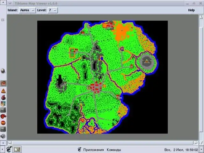Click the horizontal scrollbar right arrow
The width and height of the screenshot is (204, 153).
click(195, 143)
